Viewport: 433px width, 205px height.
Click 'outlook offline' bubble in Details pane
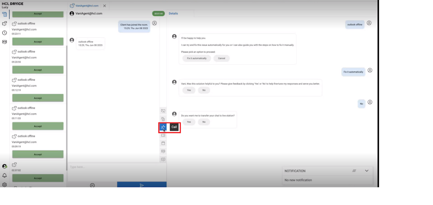355,24
